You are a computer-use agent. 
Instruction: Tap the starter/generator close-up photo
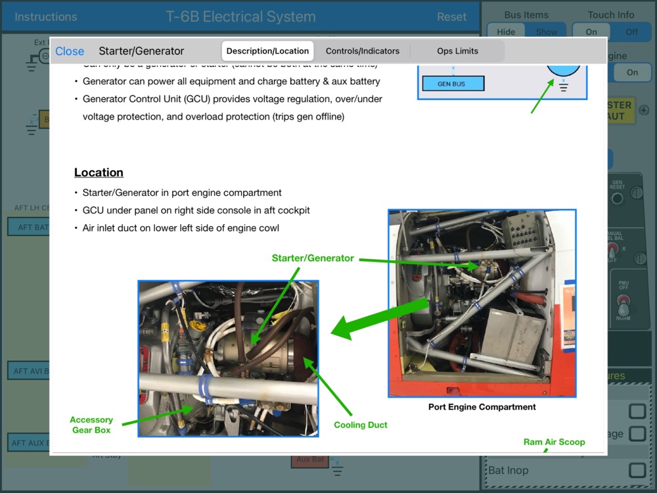229,358
